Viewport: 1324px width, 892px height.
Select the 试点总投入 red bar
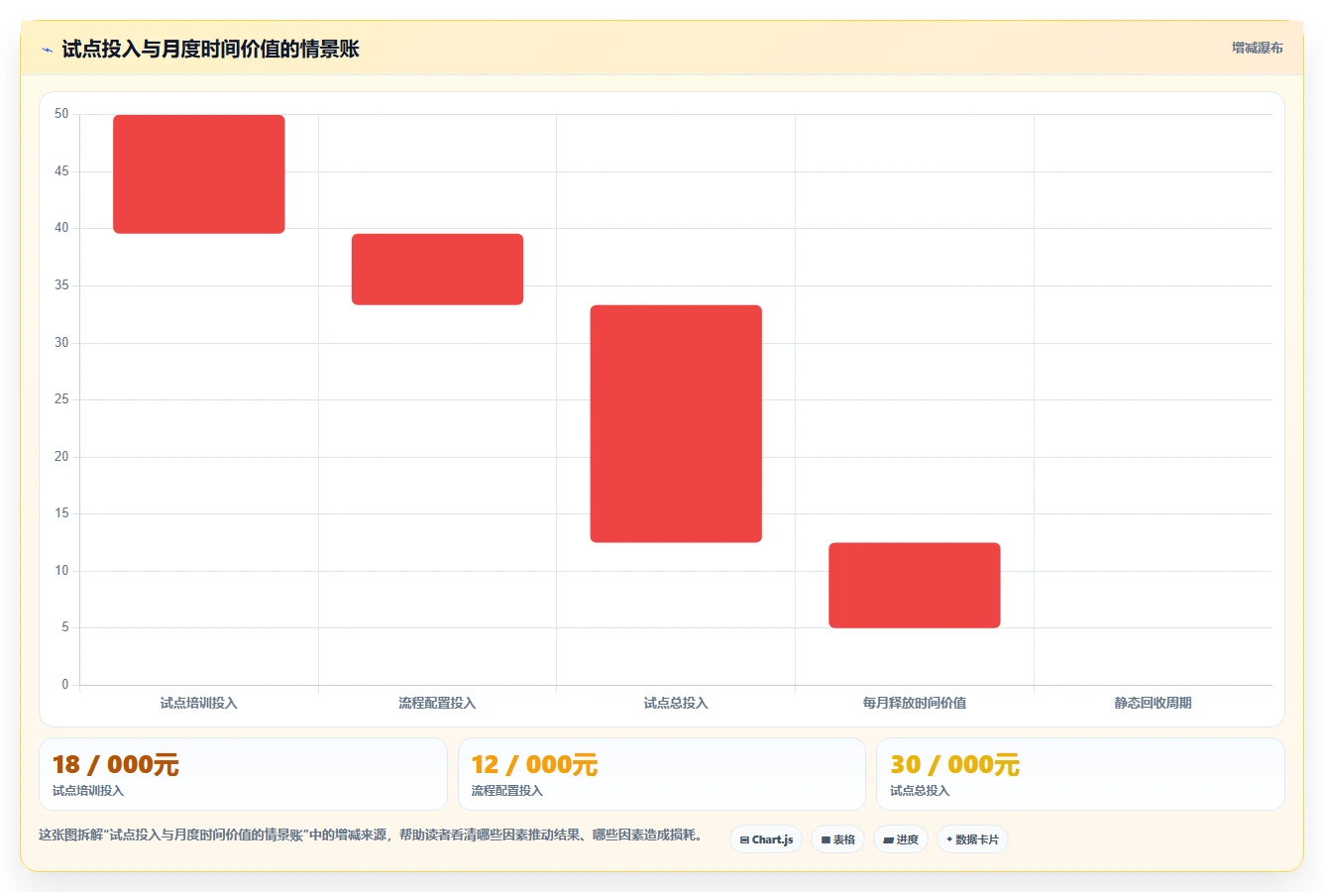point(676,424)
